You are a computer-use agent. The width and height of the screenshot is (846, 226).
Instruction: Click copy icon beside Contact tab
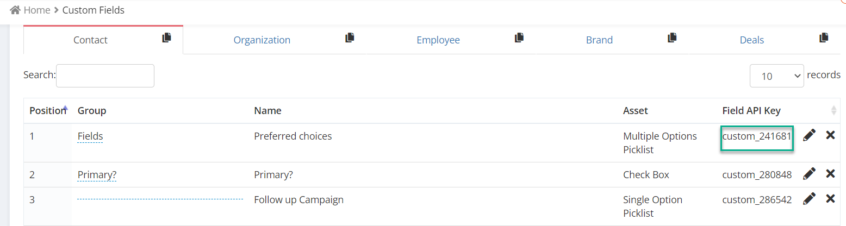click(x=167, y=37)
